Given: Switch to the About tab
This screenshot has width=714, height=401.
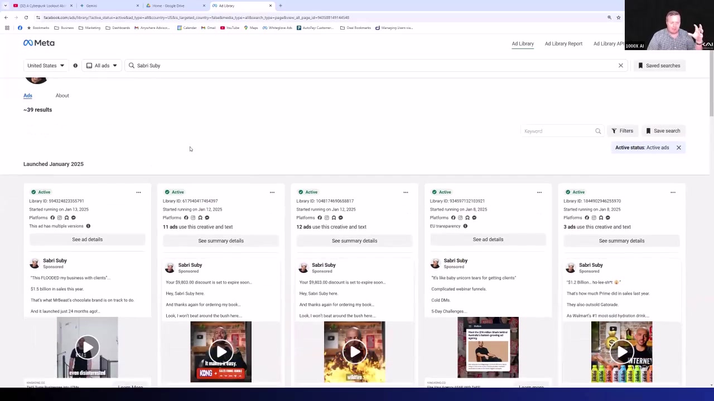Looking at the screenshot, I should 62,96.
